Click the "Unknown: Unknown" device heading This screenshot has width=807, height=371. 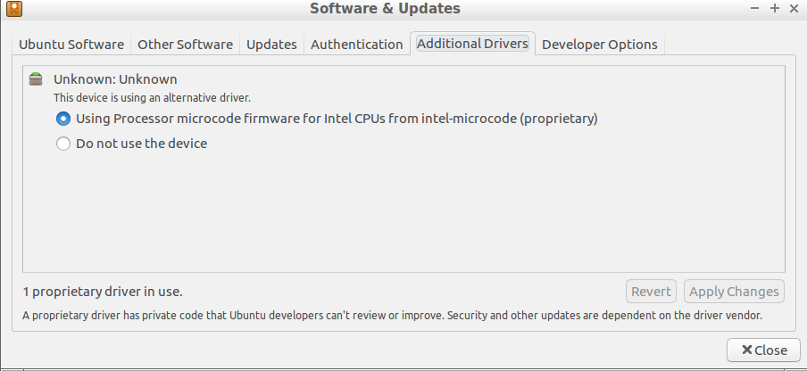click(115, 79)
